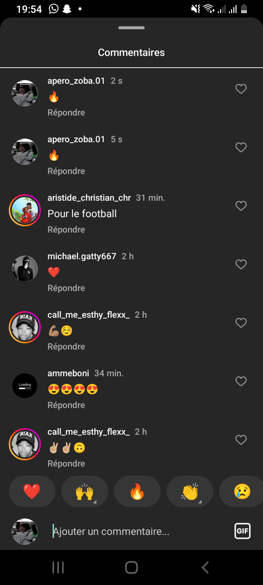Choose the clapping hands emoji reaction
Image resolution: width=263 pixels, height=585 pixels.
point(190,491)
